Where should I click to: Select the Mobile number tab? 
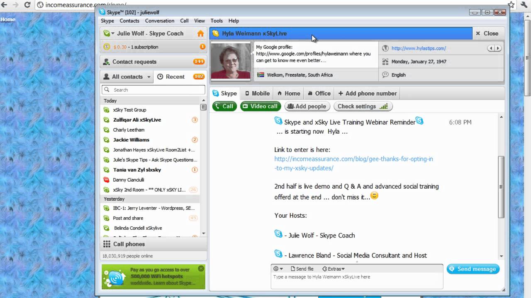(x=257, y=94)
